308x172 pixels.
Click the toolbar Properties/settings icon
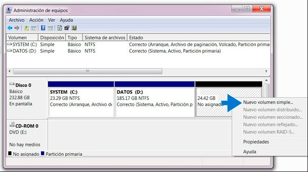[67, 28]
